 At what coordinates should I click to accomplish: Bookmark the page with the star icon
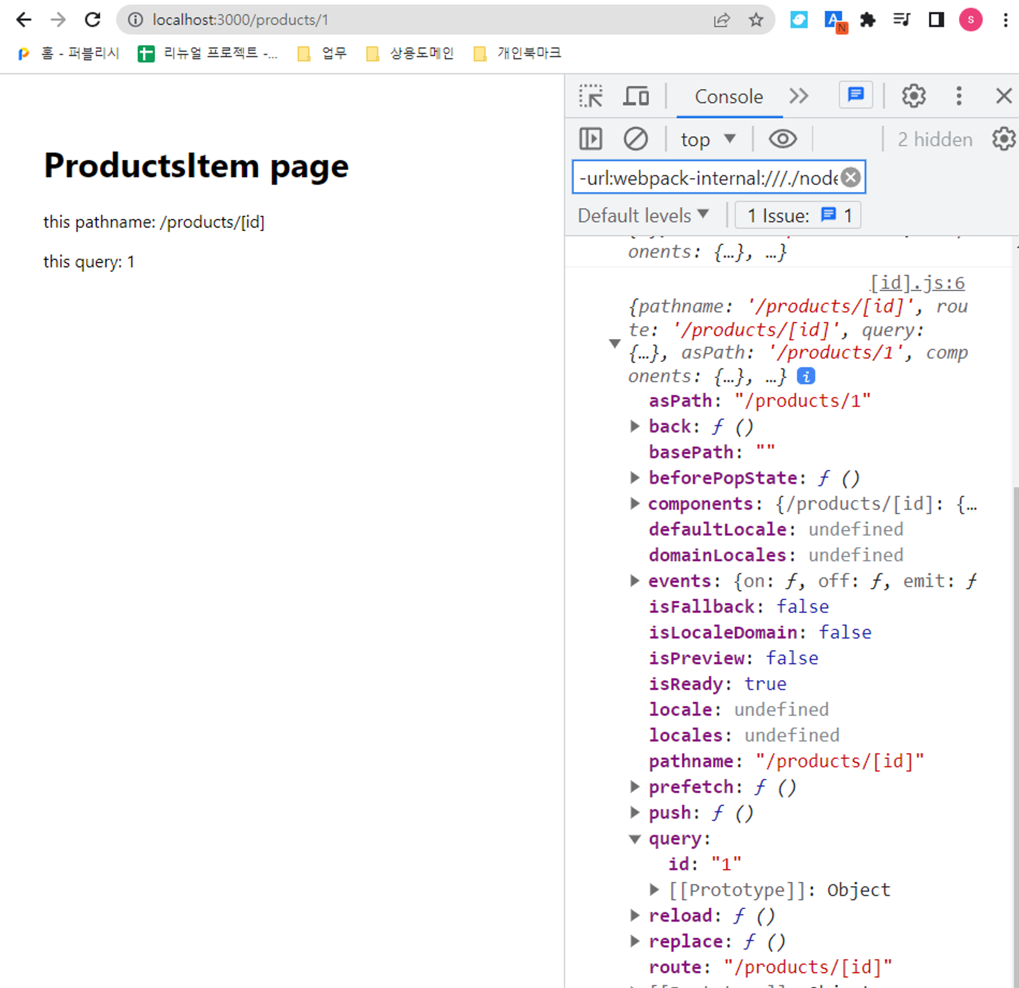(x=756, y=20)
